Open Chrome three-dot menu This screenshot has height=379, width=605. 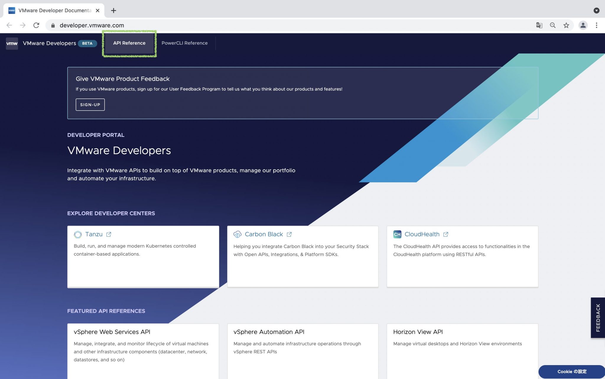596,25
